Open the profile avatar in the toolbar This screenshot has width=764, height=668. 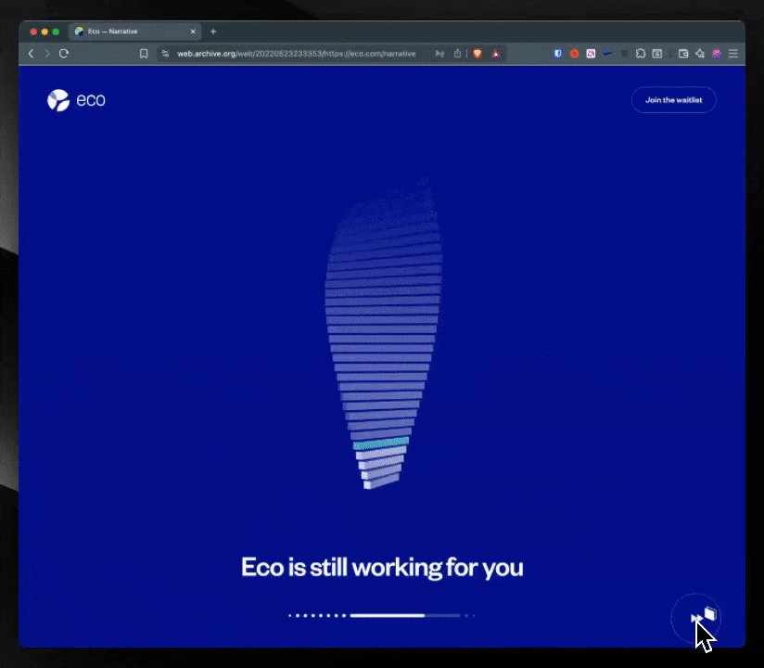[716, 54]
